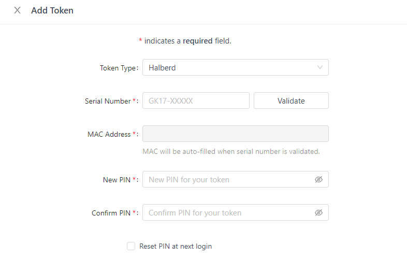Click the Add Token dialog heading
This screenshot has width=407, height=258.
(x=52, y=10)
